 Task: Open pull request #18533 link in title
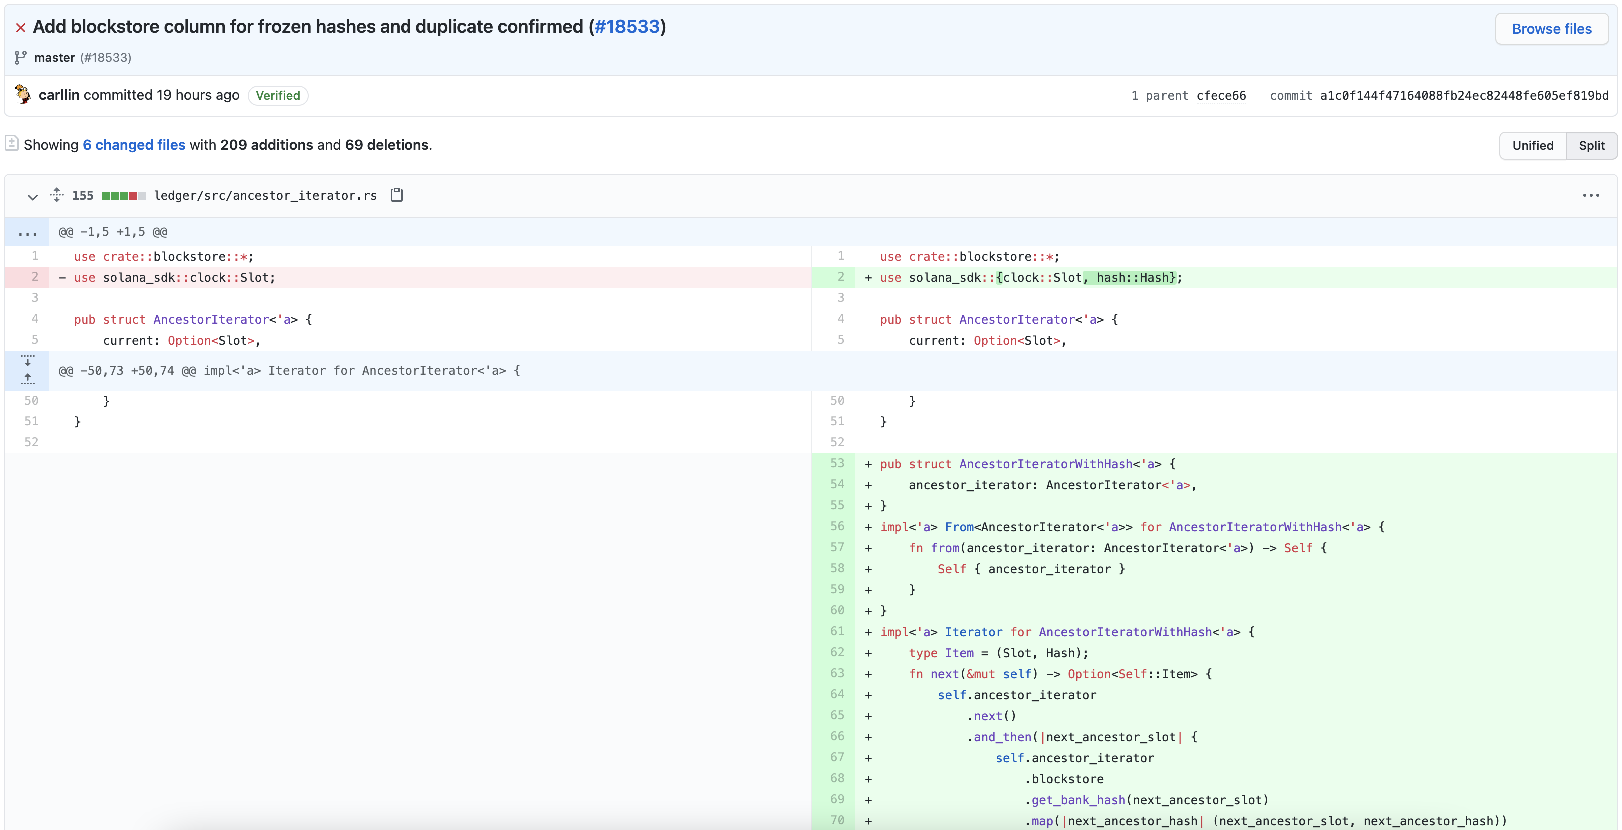(627, 26)
